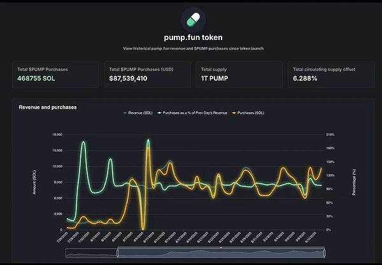Click the 30% right axis label
Viewport: 382px width, 265px height.
(x=330, y=216)
